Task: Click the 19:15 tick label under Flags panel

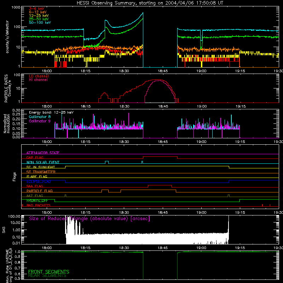Action: point(240,213)
